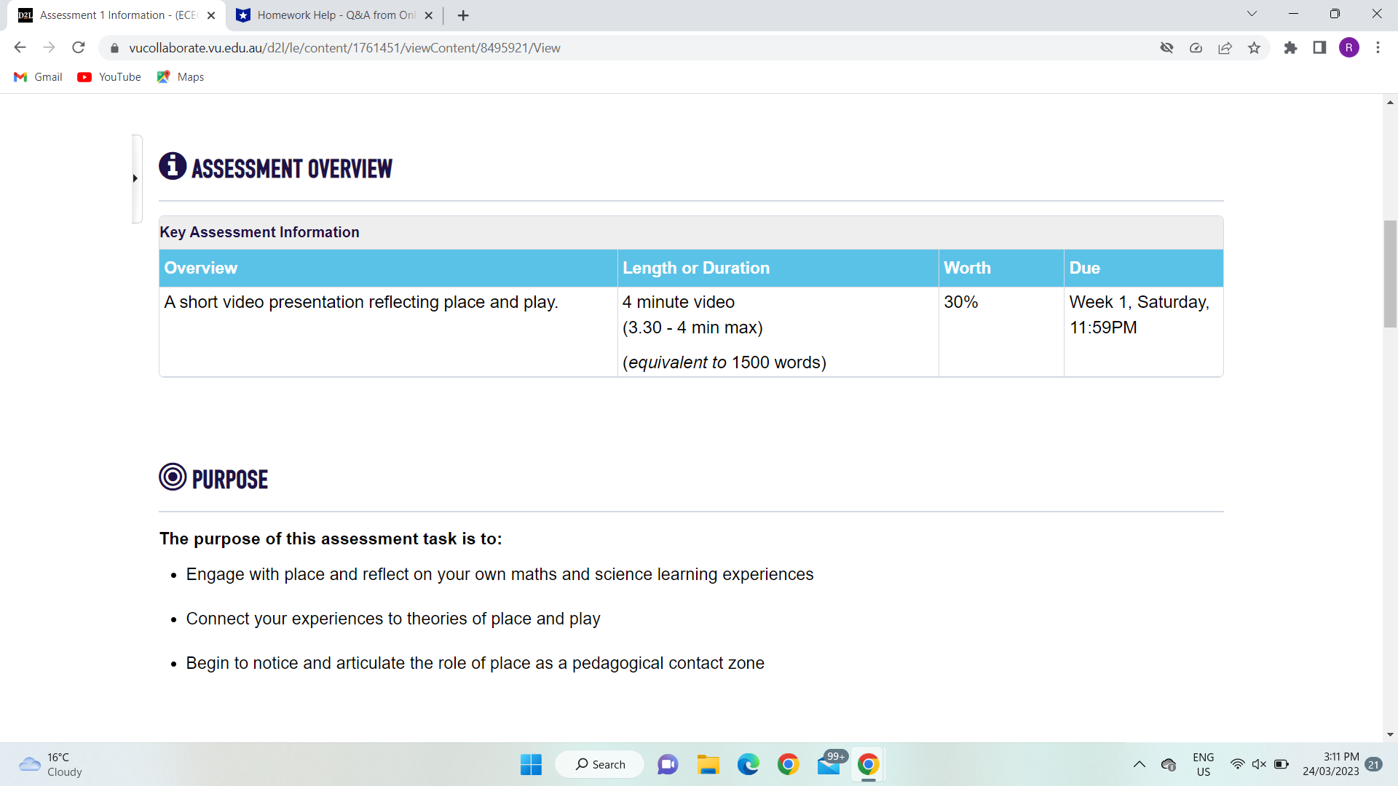
Task: Click the share page icon
Action: 1225,48
